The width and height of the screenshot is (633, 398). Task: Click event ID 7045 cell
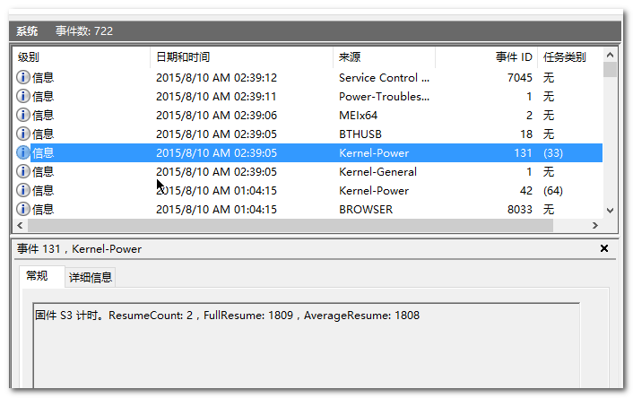click(x=519, y=77)
